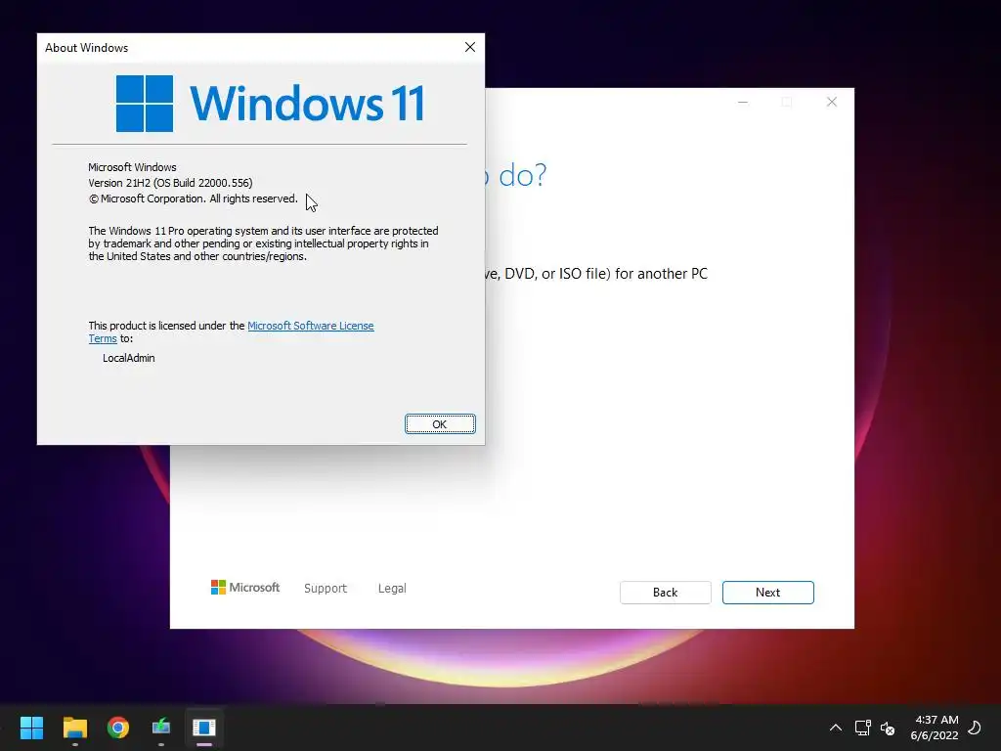The width and height of the screenshot is (1001, 751).
Task: Open the Microsoft Software License Terms link
Action: click(x=310, y=326)
